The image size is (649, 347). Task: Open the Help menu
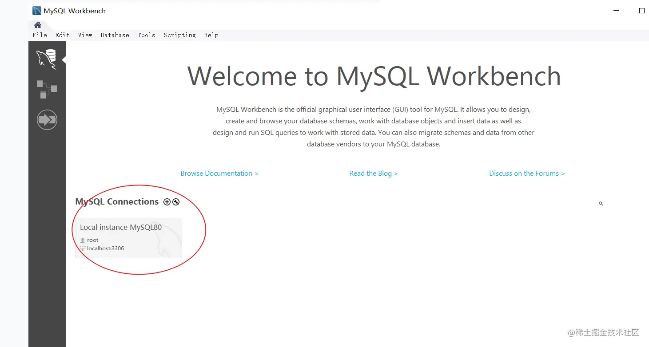click(x=211, y=35)
